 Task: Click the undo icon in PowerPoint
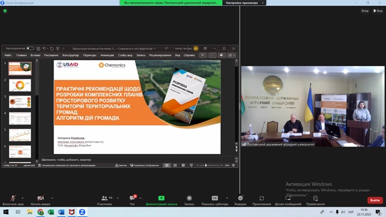(44, 49)
